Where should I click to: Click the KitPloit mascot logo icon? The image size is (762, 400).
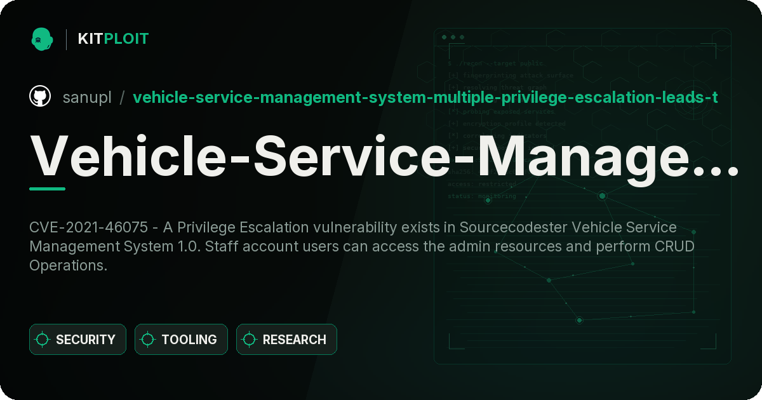point(42,39)
